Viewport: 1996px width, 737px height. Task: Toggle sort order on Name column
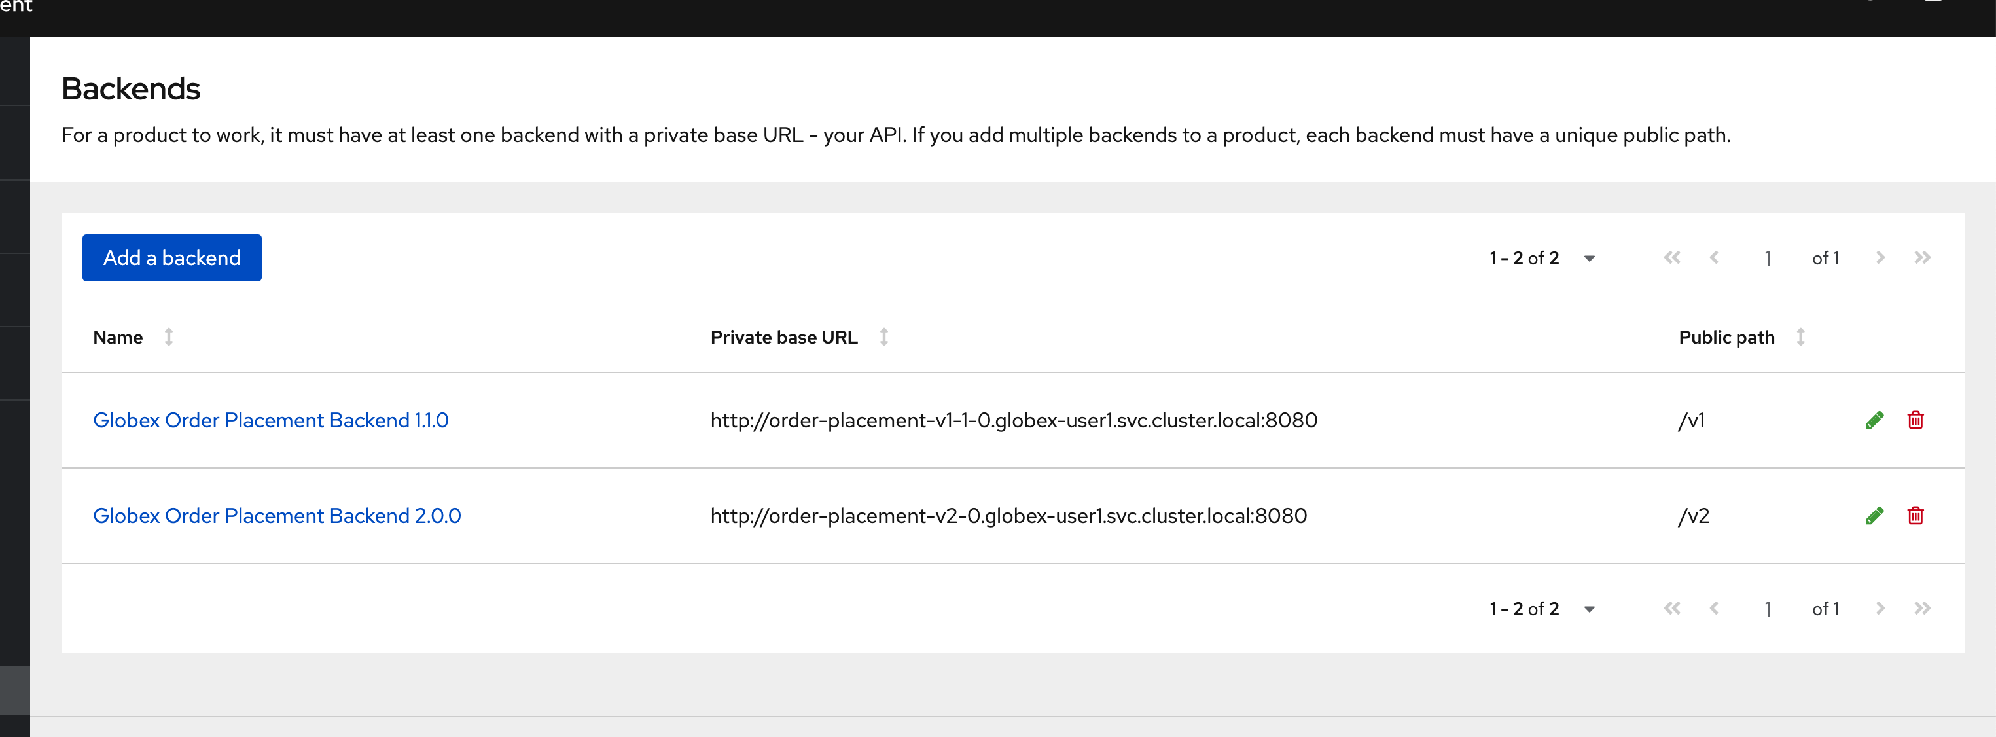click(x=169, y=336)
